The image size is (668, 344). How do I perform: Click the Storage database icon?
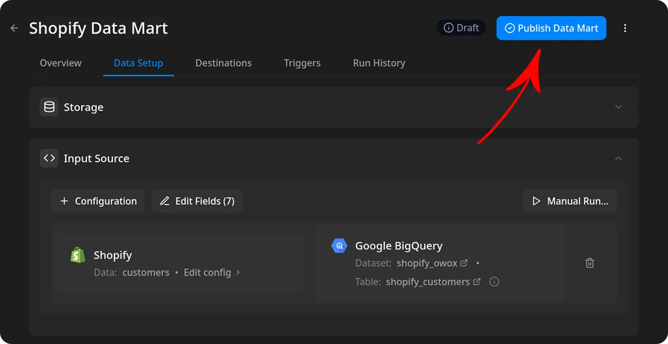click(49, 107)
